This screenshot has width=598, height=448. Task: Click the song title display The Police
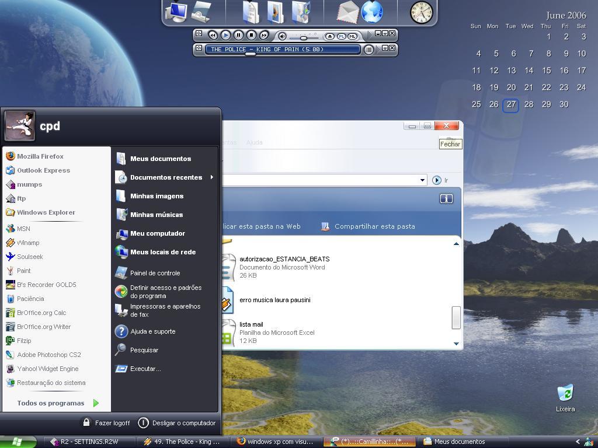(283, 49)
